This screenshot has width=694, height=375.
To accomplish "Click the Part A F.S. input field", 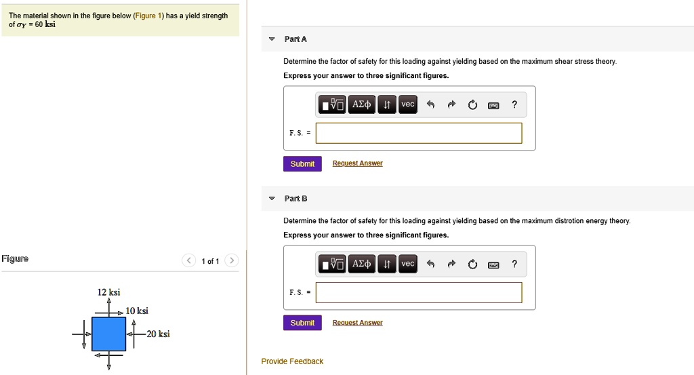I will coord(419,133).
